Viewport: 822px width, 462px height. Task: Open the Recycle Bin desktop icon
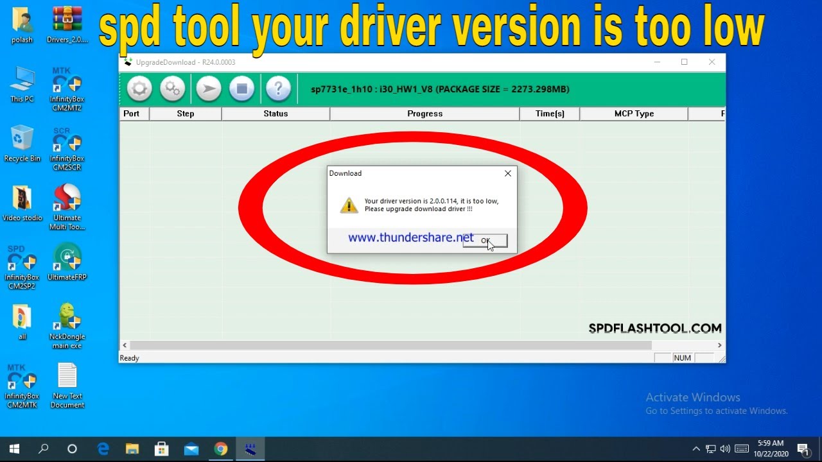(22, 144)
